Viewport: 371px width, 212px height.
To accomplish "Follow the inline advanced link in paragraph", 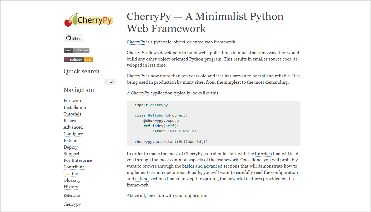I will pos(213,166).
